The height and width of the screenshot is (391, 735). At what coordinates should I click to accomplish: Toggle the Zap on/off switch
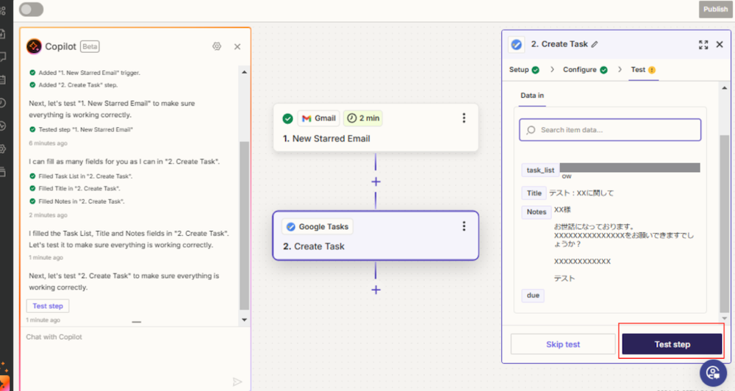(32, 10)
